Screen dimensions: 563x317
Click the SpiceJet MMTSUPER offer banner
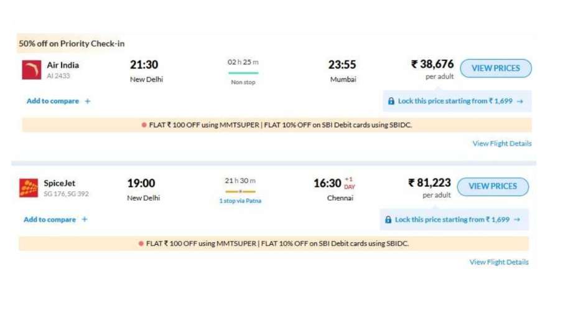click(x=274, y=244)
